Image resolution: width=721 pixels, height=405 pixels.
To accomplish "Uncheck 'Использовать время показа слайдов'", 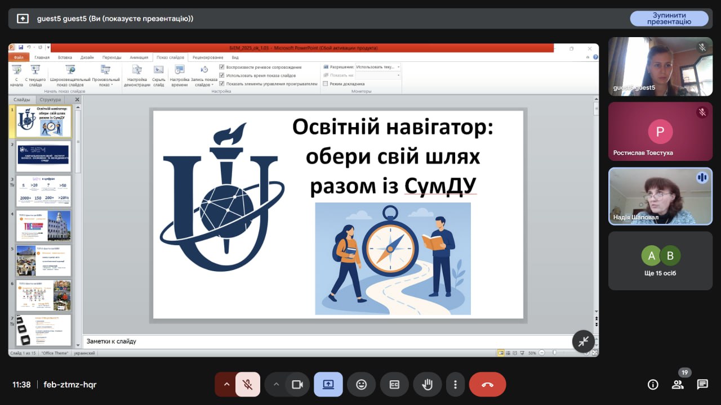I will (x=222, y=75).
